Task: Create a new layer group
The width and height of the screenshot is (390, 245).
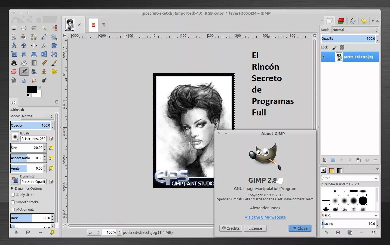Action: [333, 160]
